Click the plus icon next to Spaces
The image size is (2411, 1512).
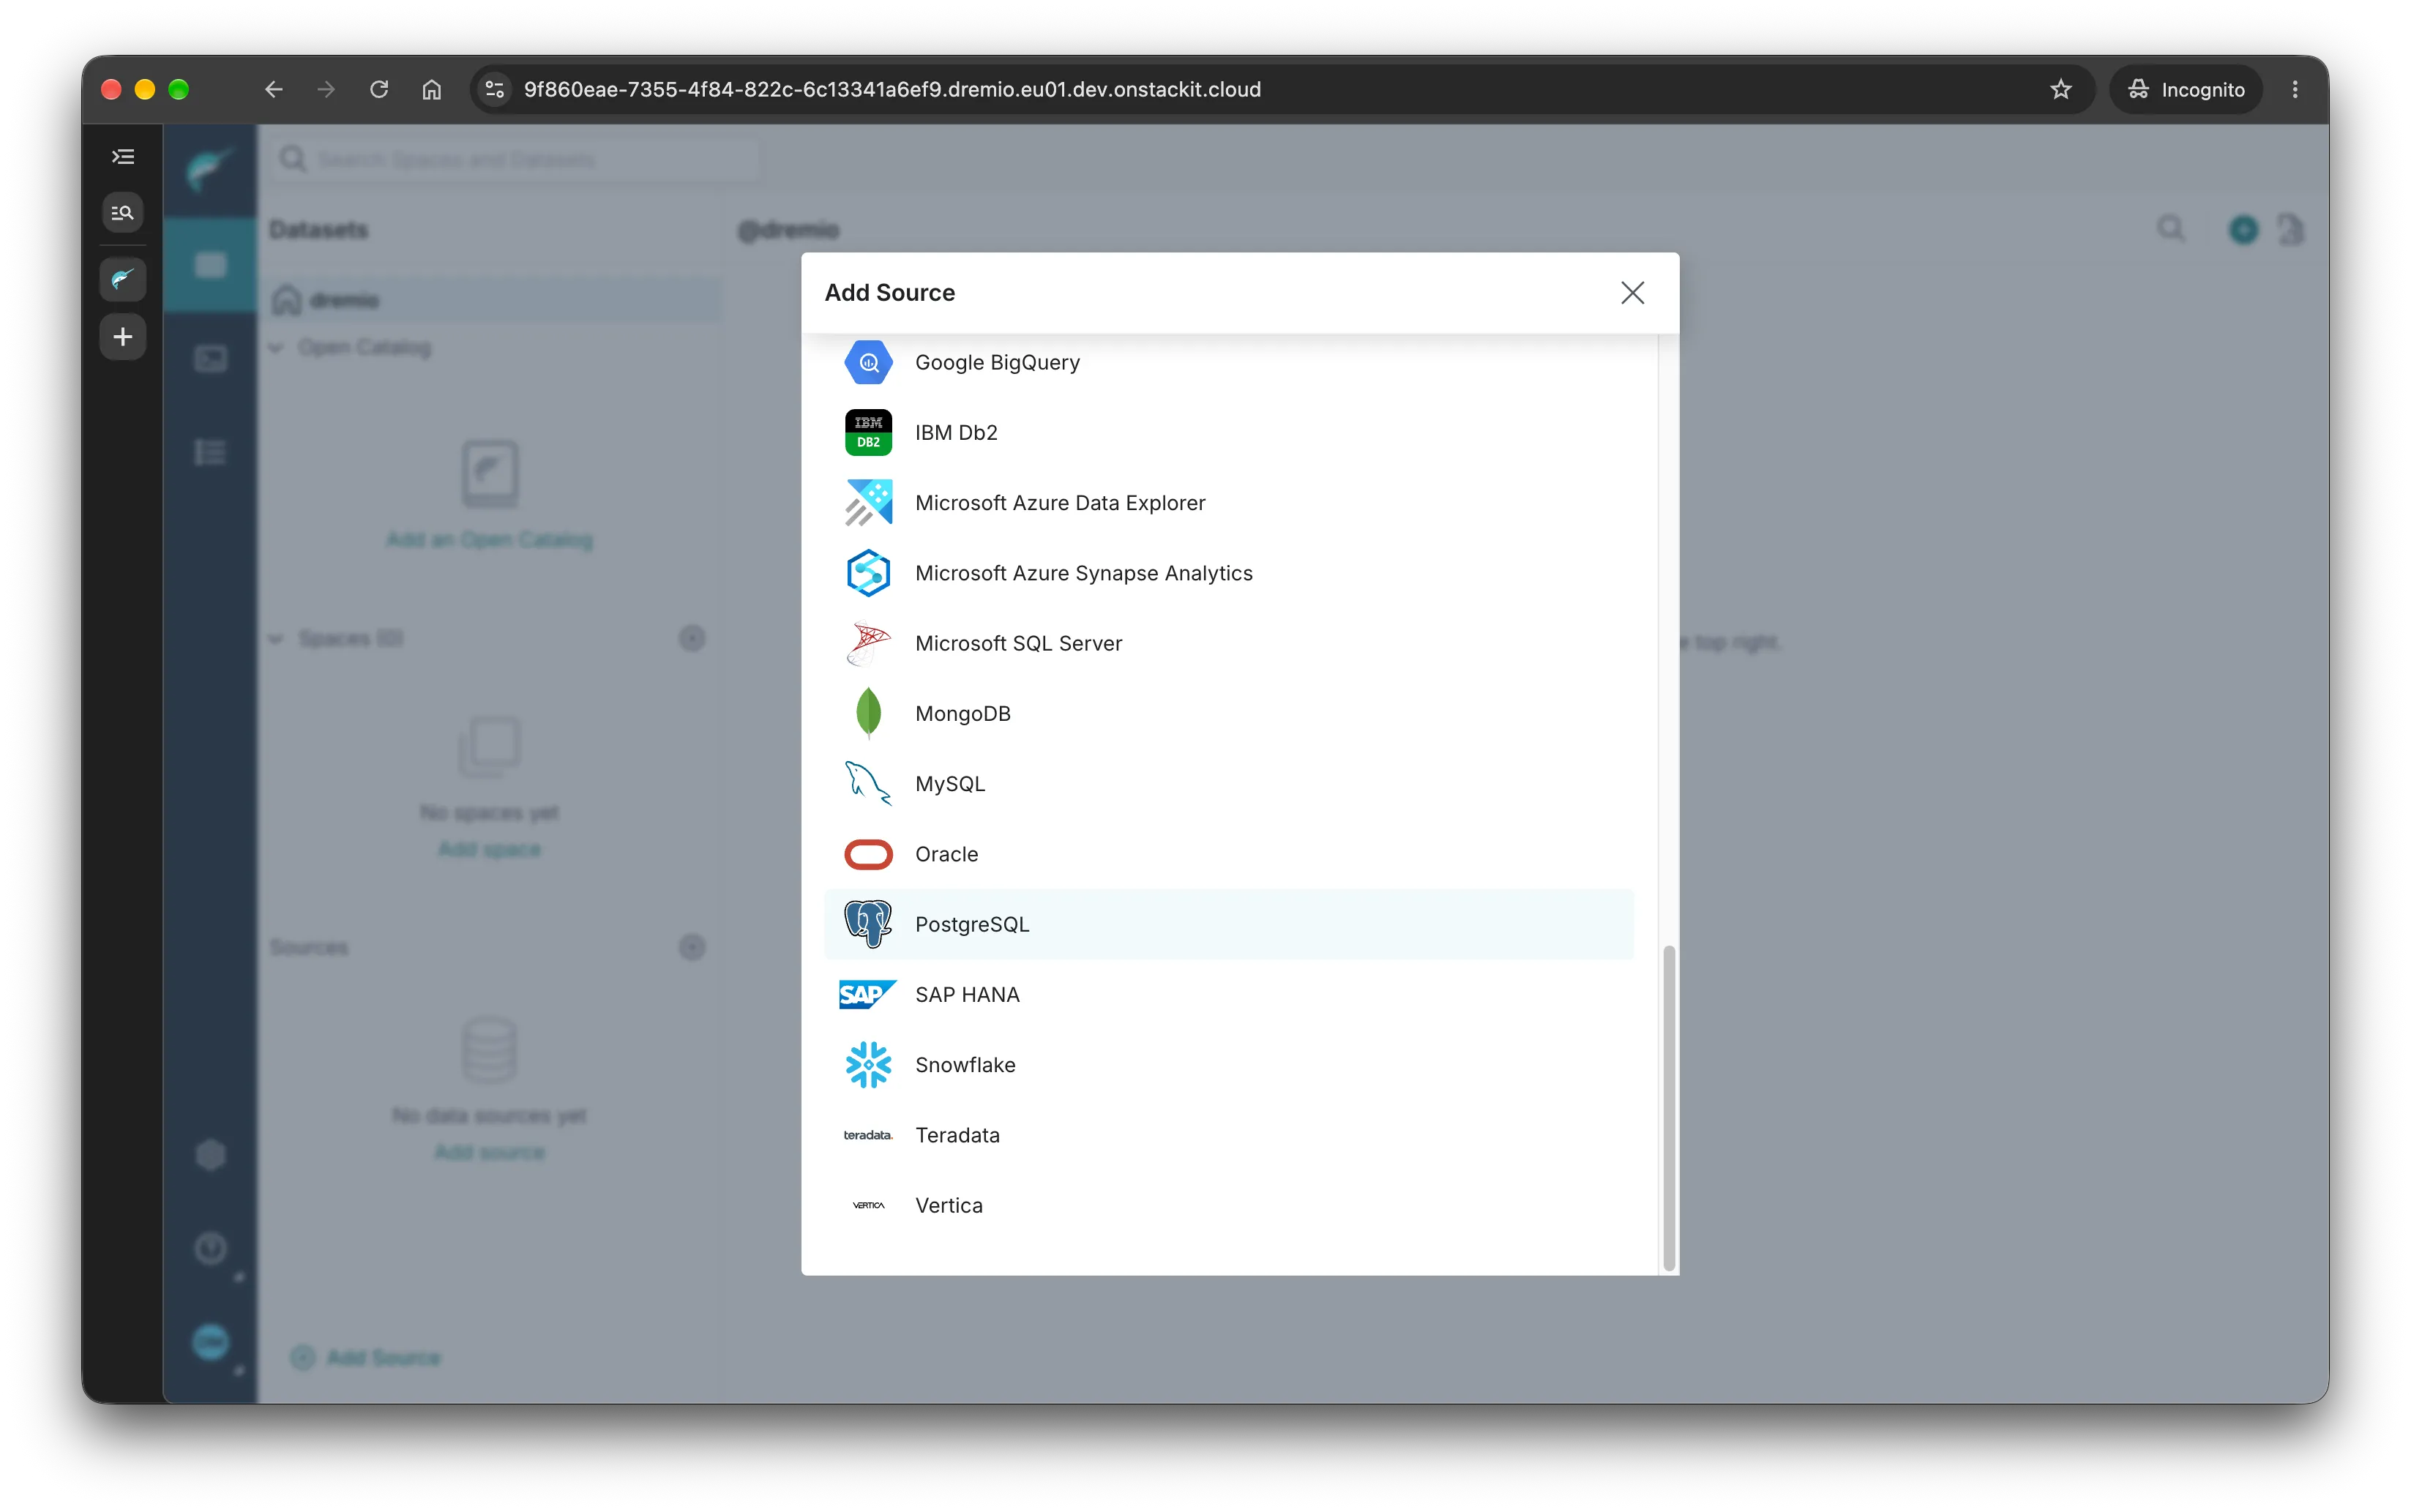point(692,638)
